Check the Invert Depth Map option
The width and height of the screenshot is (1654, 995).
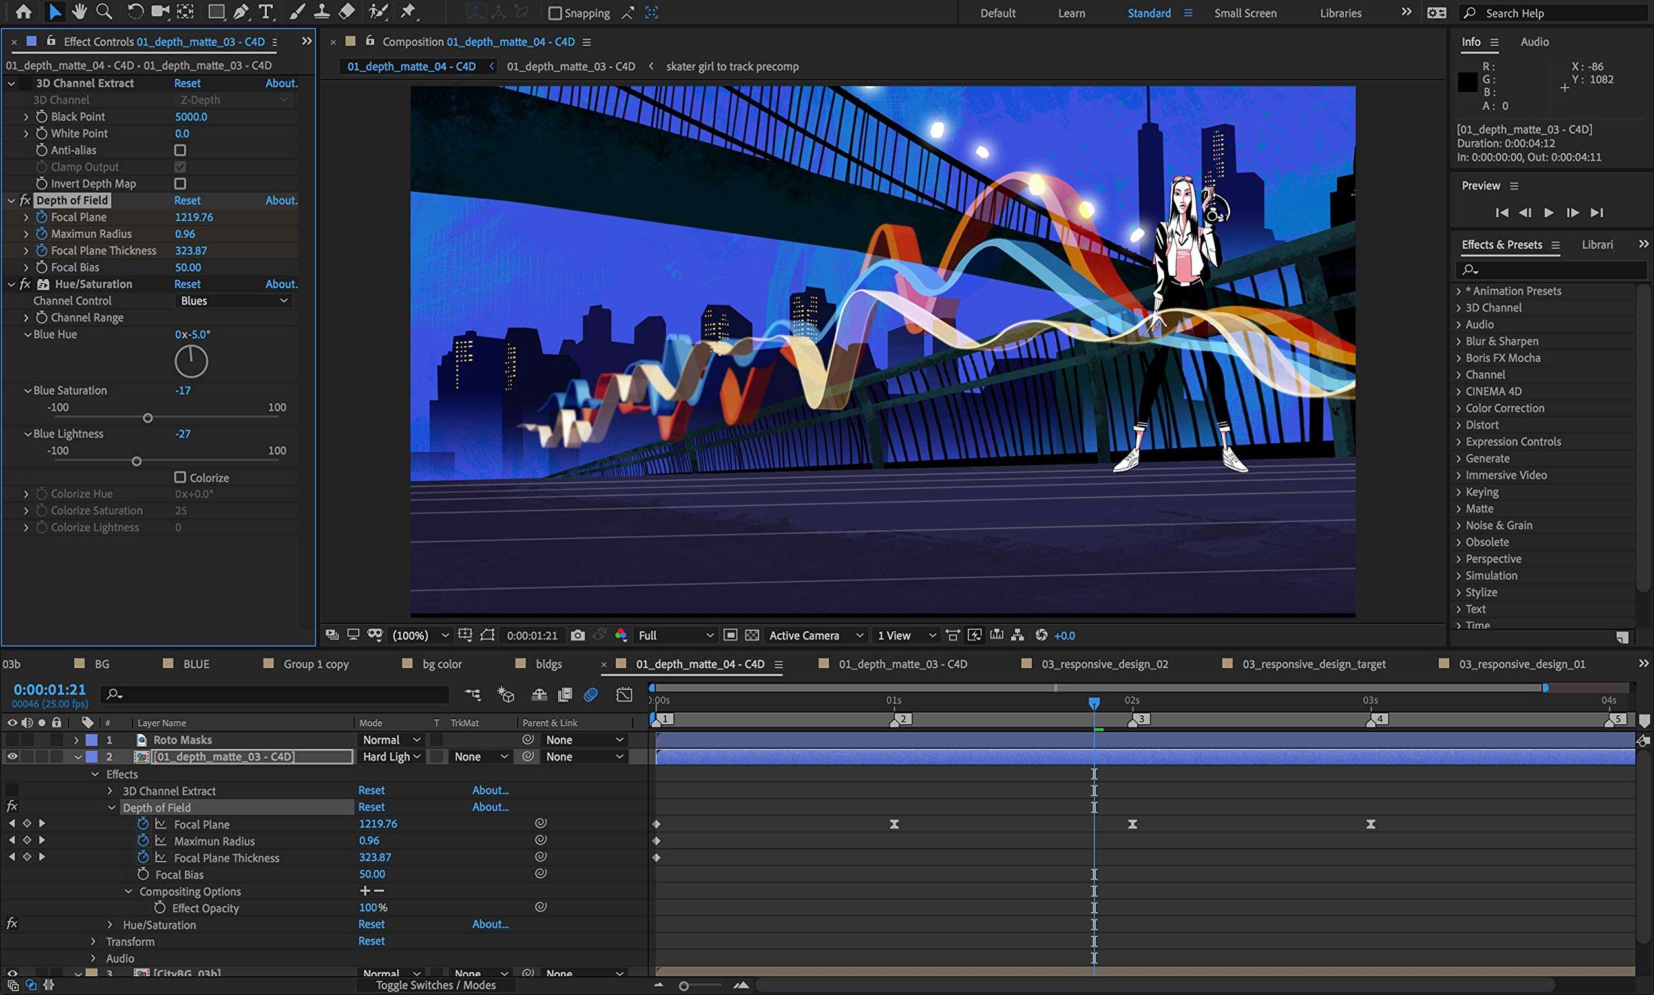tap(180, 183)
